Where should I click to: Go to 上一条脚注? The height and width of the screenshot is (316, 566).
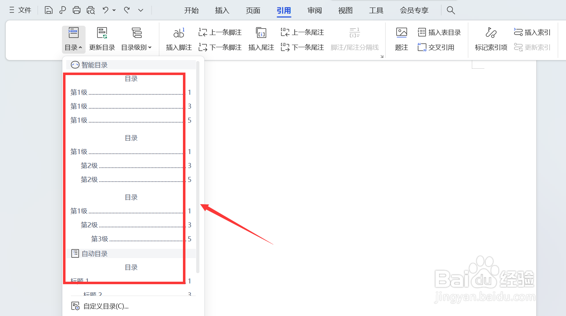pyautogui.click(x=220, y=33)
